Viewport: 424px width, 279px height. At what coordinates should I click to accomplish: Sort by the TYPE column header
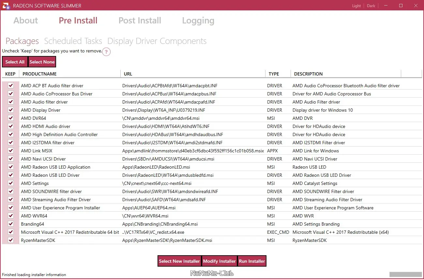point(278,74)
